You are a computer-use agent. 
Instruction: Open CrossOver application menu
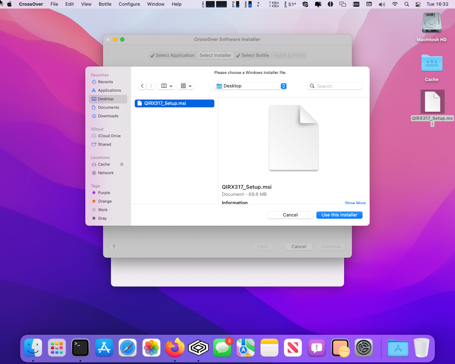tap(31, 4)
